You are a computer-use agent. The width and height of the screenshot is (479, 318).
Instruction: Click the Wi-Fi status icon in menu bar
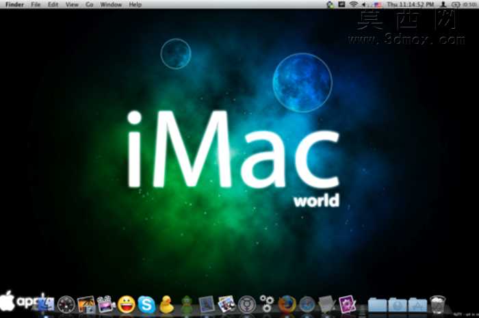point(354,4)
